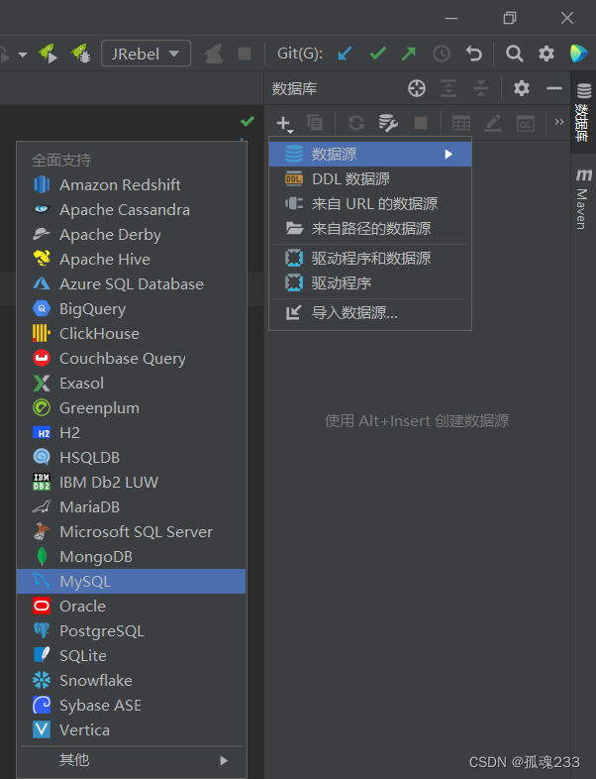Select Oracle data source
This screenshot has height=779, width=596.
(131, 607)
